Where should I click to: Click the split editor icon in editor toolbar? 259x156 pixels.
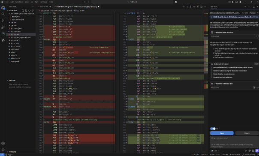tap(202, 6)
